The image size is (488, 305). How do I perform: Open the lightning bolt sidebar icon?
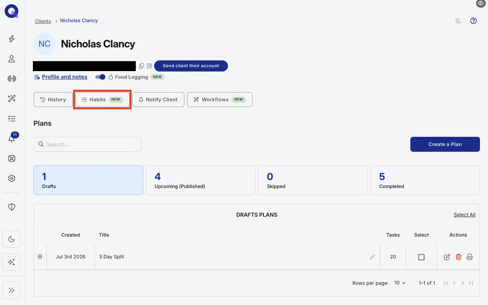11,39
